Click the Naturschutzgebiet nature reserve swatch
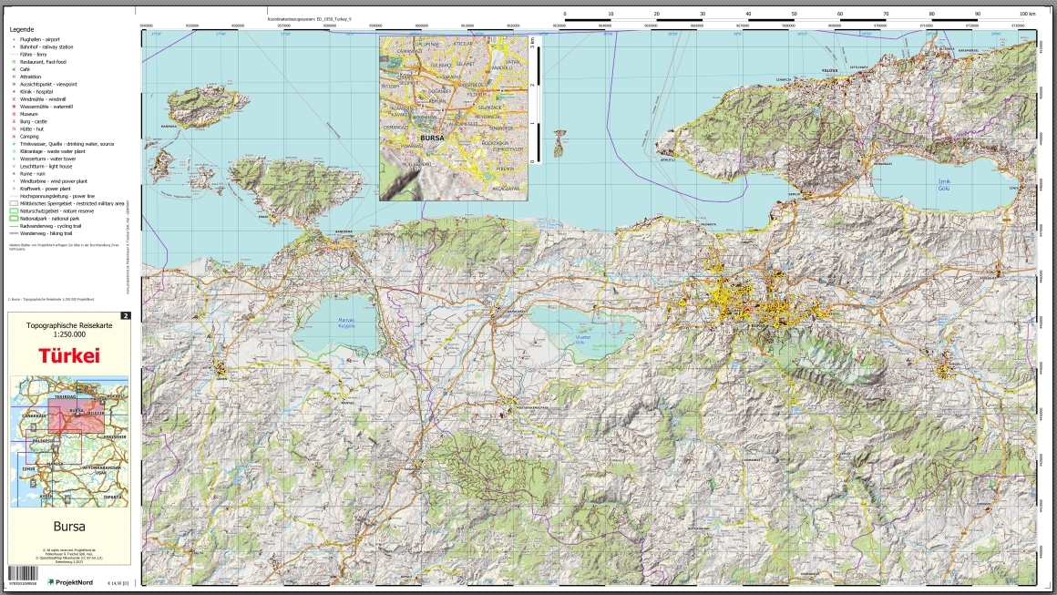Image resolution: width=1057 pixels, height=595 pixels. [14, 211]
